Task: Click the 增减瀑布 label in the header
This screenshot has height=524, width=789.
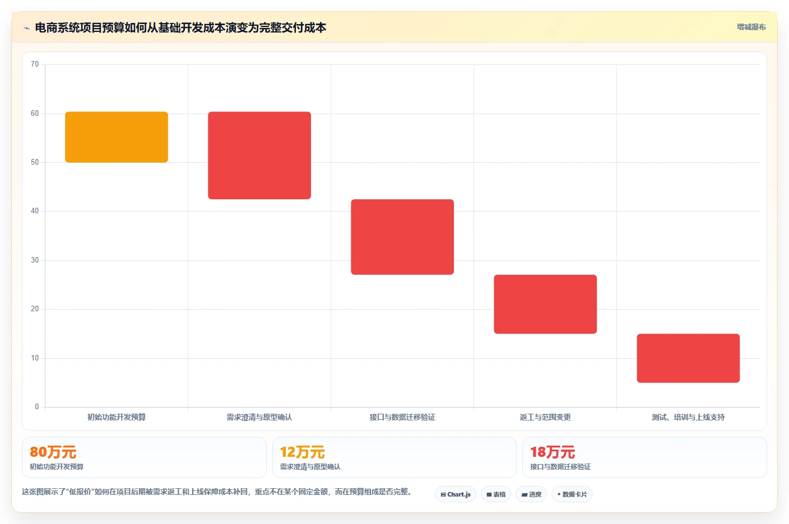Action: [751, 27]
